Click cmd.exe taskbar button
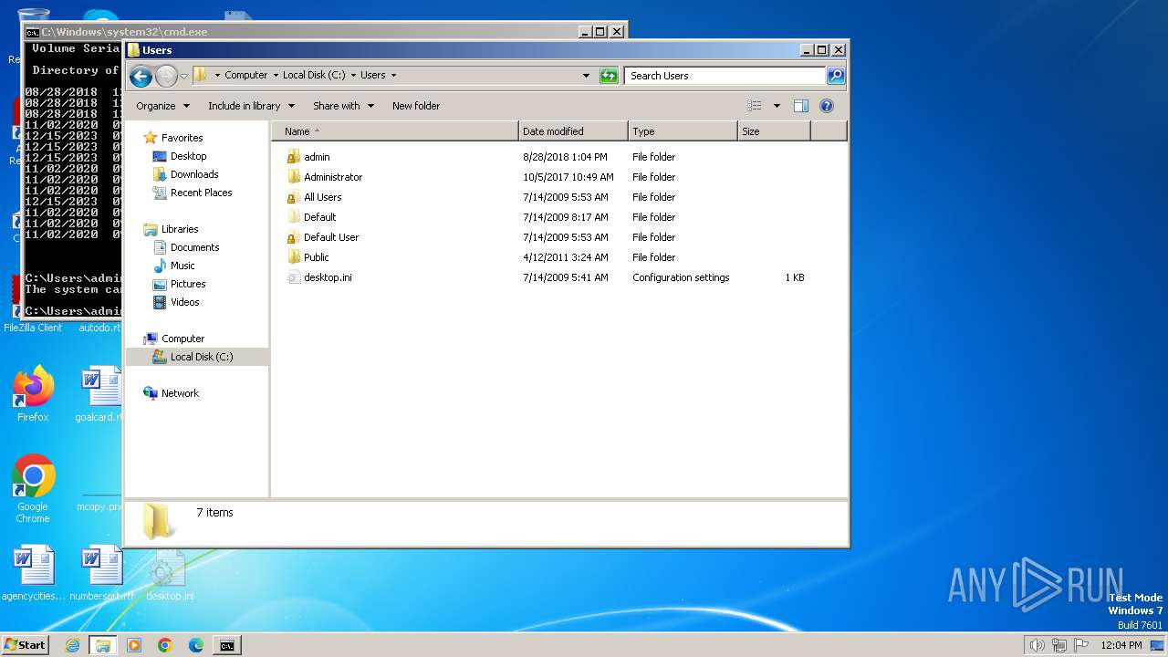1168x657 pixels. pyautogui.click(x=227, y=645)
